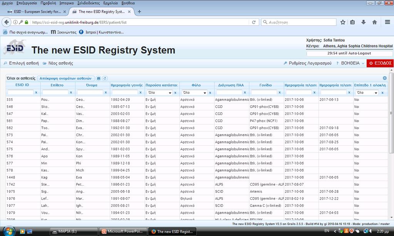Clear the Ημερομηνία γεννής filter with x
The width and height of the screenshot is (394, 236).
click(141, 93)
